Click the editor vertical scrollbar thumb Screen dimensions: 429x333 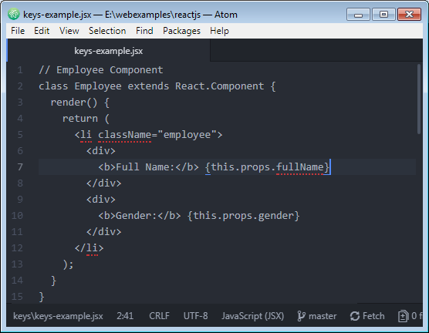[x=419, y=99]
